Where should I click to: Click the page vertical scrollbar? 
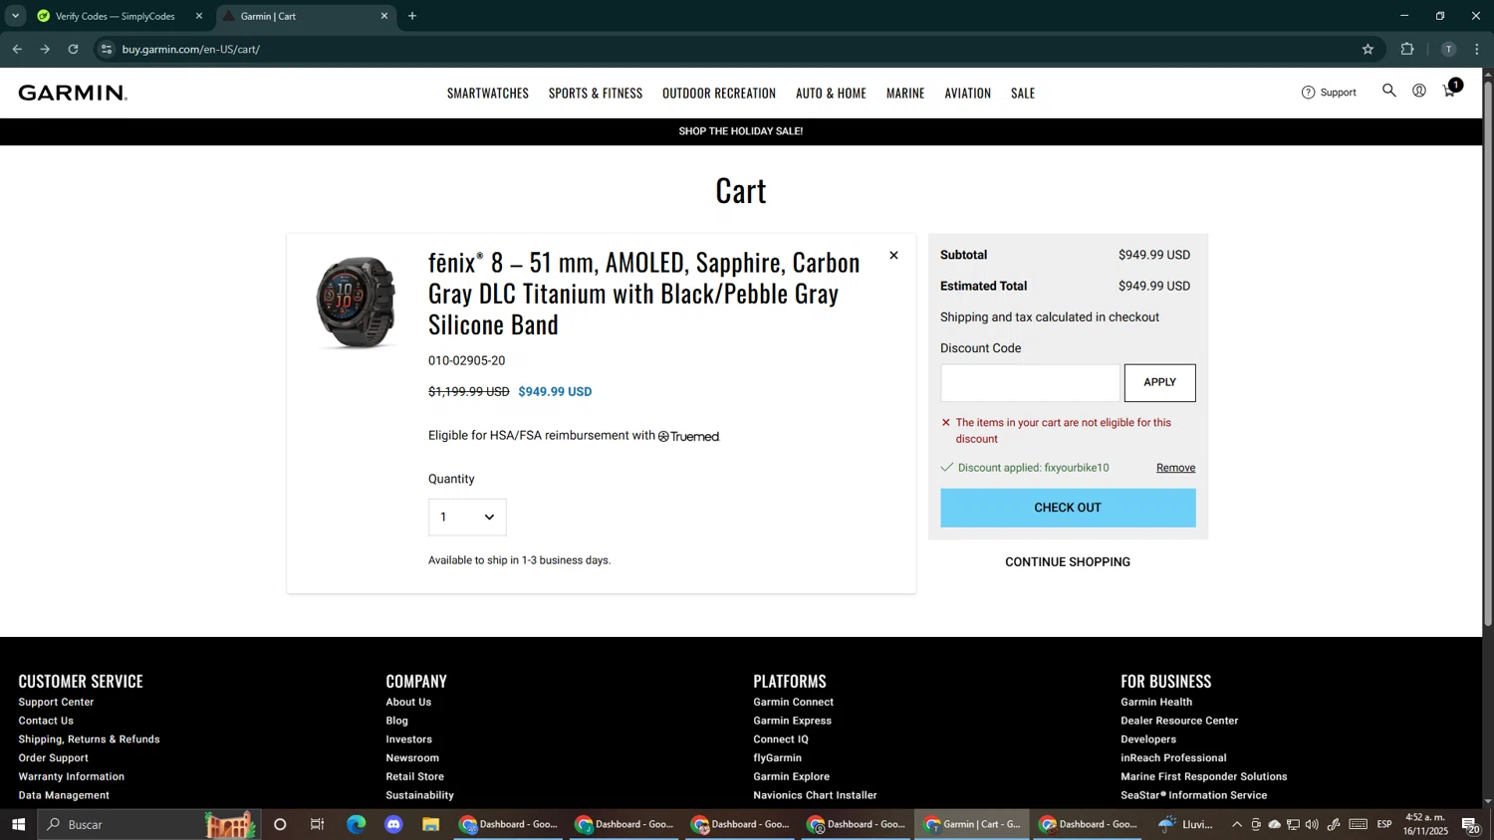click(1488, 352)
